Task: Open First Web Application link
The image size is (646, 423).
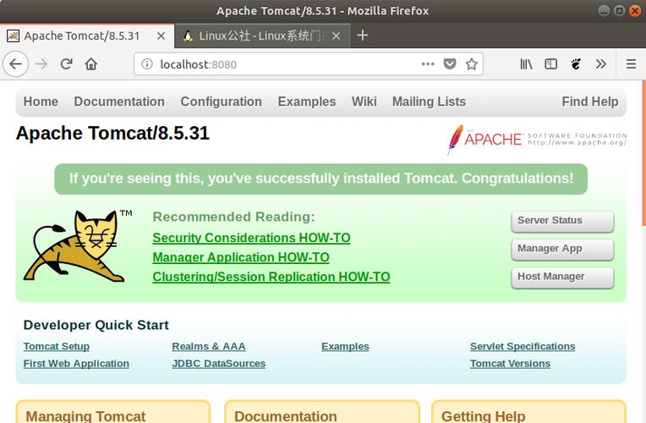Action: point(76,364)
